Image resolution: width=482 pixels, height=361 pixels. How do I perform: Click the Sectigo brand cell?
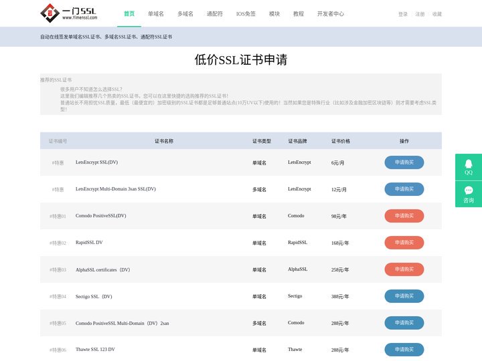click(x=295, y=296)
